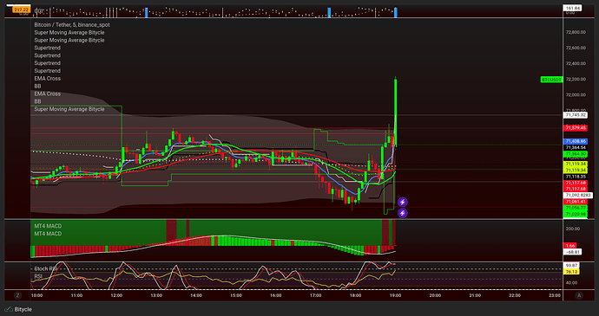Select the Stoch RSI indicator legend
The image size is (599, 316).
(45, 268)
